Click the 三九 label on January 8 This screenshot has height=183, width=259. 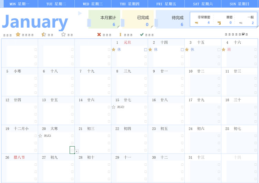(127, 71)
